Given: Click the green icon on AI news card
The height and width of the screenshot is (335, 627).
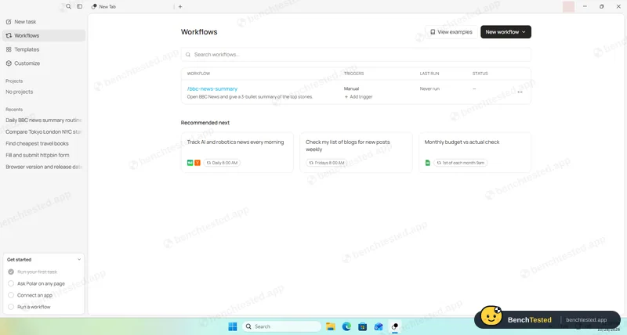Looking at the screenshot, I should 190,163.
